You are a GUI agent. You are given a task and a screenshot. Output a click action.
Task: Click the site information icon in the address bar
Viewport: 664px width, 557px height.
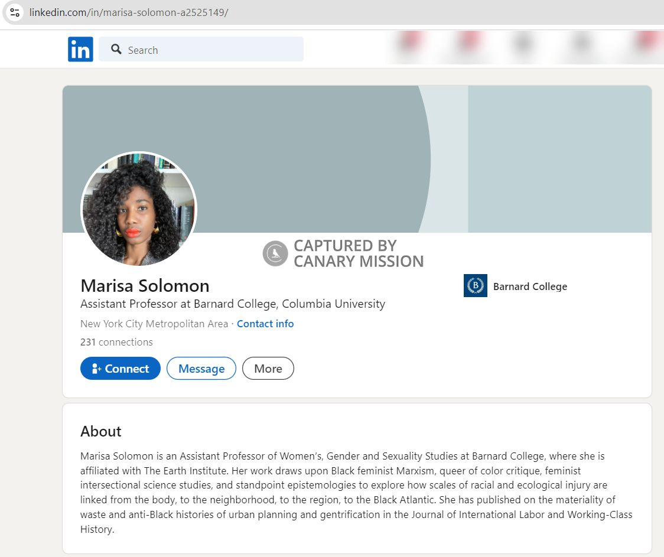pyautogui.click(x=14, y=11)
